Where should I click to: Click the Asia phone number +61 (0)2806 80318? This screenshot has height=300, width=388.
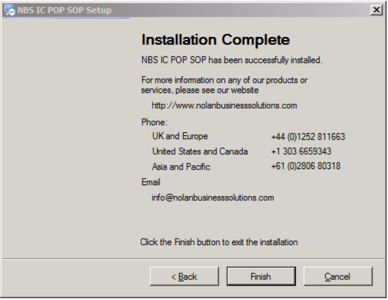tap(306, 166)
